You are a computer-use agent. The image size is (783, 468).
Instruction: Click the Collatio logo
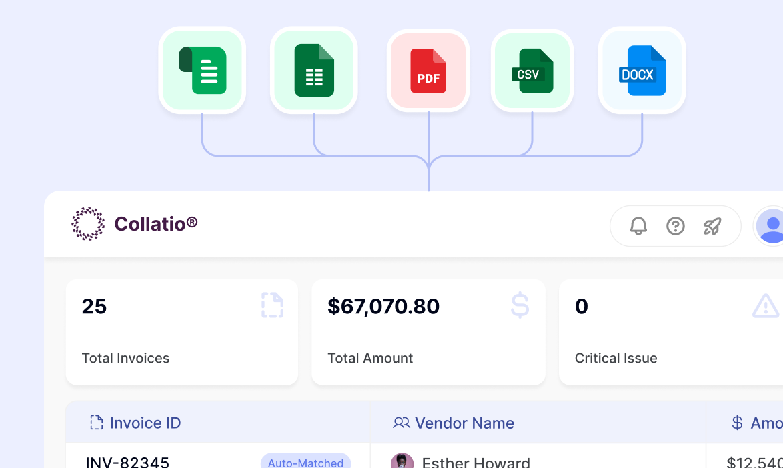tap(89, 224)
